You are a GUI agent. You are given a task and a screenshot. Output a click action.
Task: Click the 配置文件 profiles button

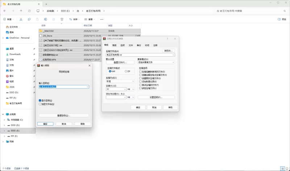[120, 62]
